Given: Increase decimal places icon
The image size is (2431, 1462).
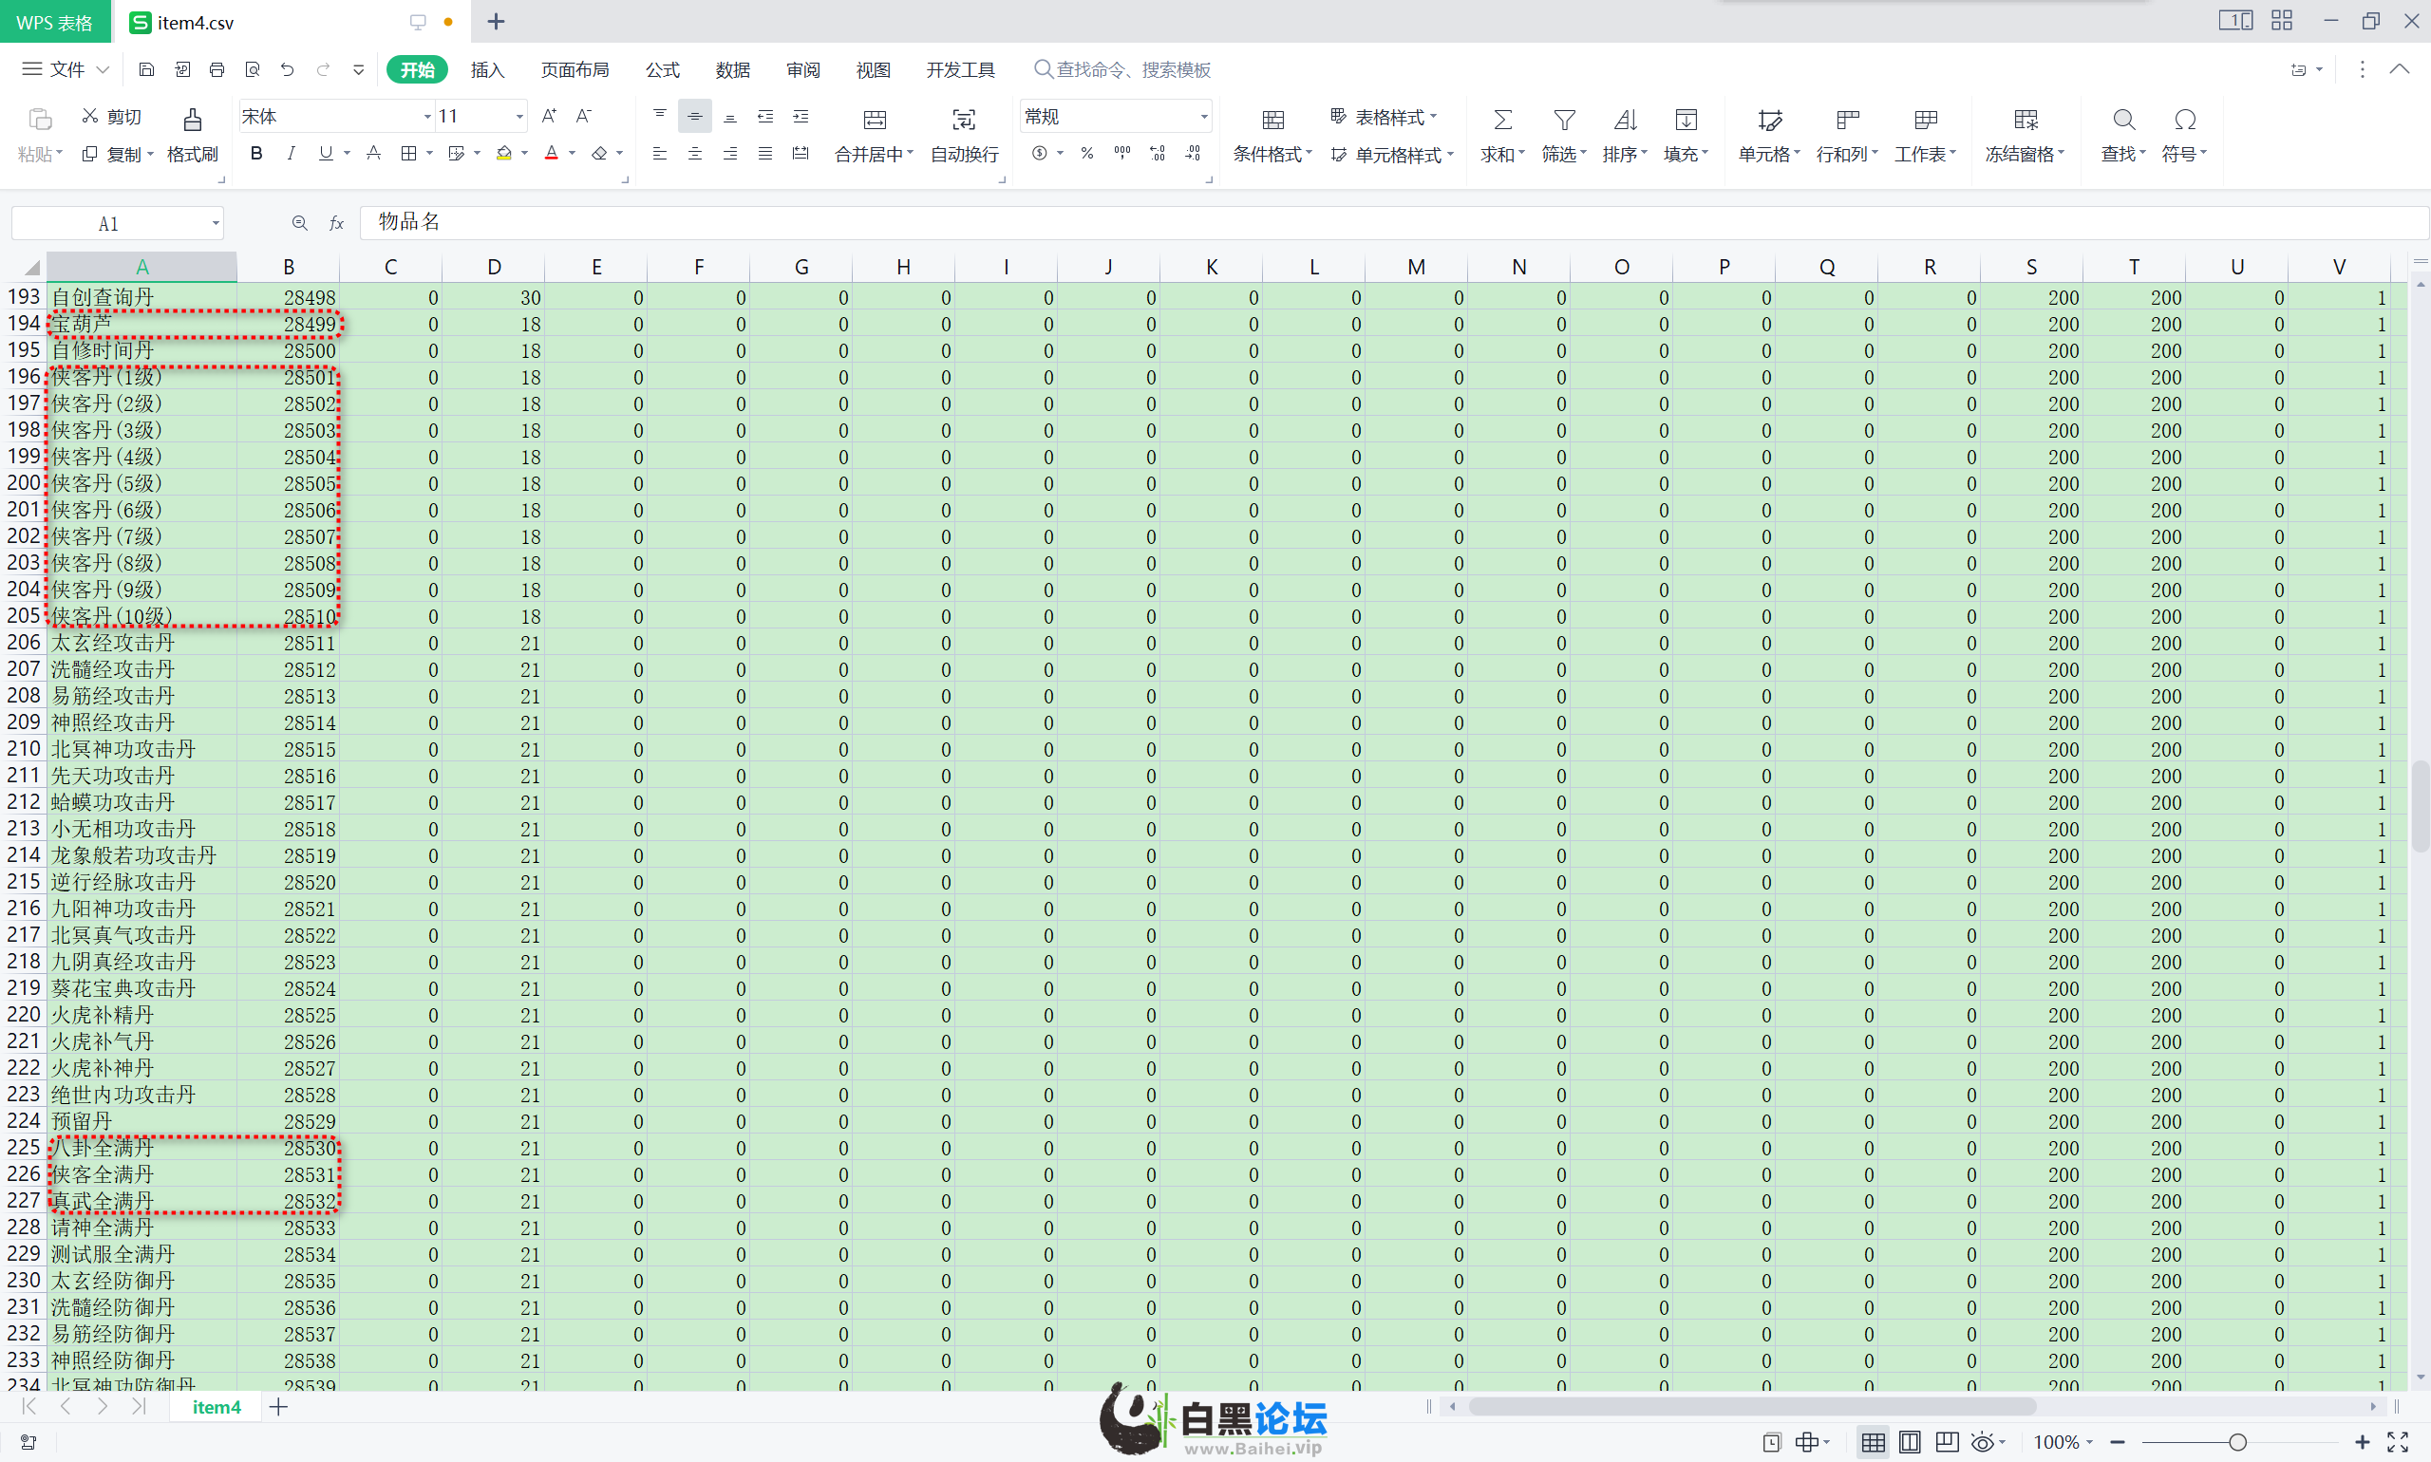Looking at the screenshot, I should click(x=1158, y=154).
